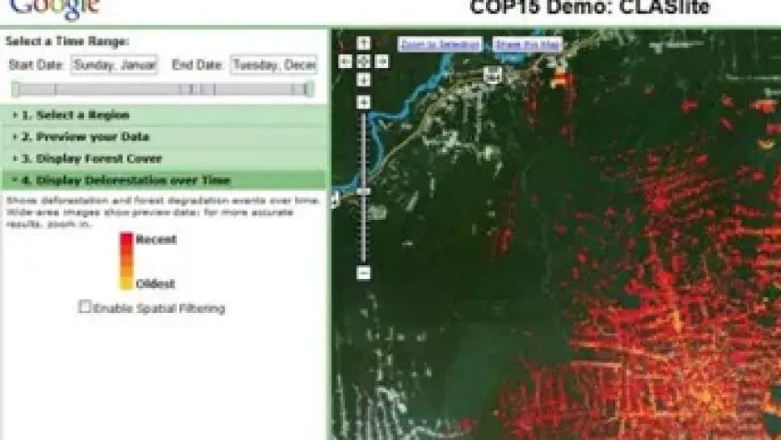781x440 pixels.
Task: Enable Spatial Filtering checkbox
Action: click(85, 307)
